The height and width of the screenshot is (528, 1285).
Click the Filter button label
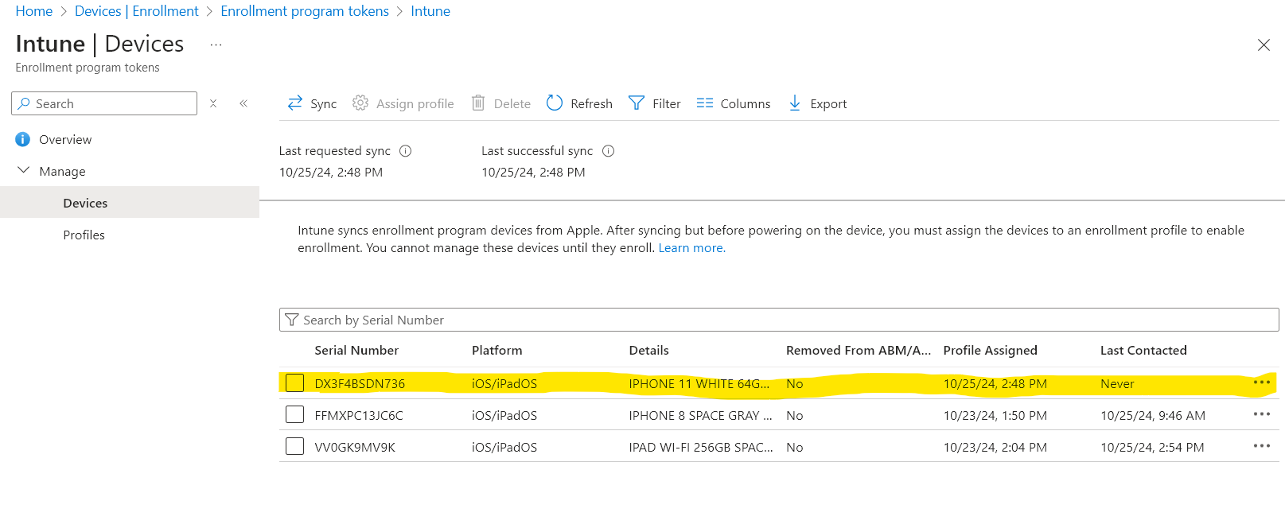(667, 104)
